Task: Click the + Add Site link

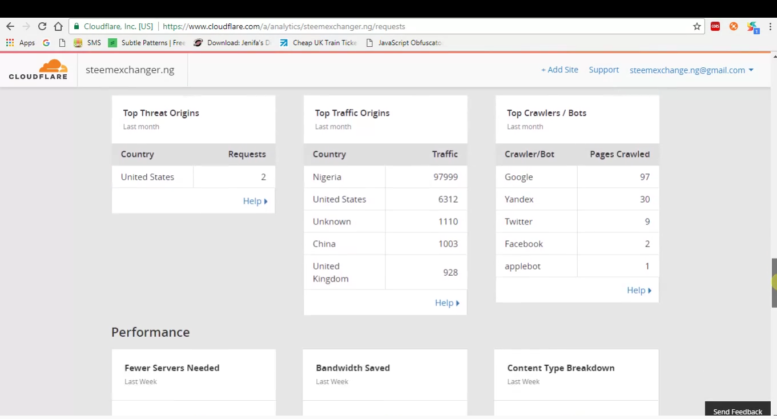Action: click(559, 70)
